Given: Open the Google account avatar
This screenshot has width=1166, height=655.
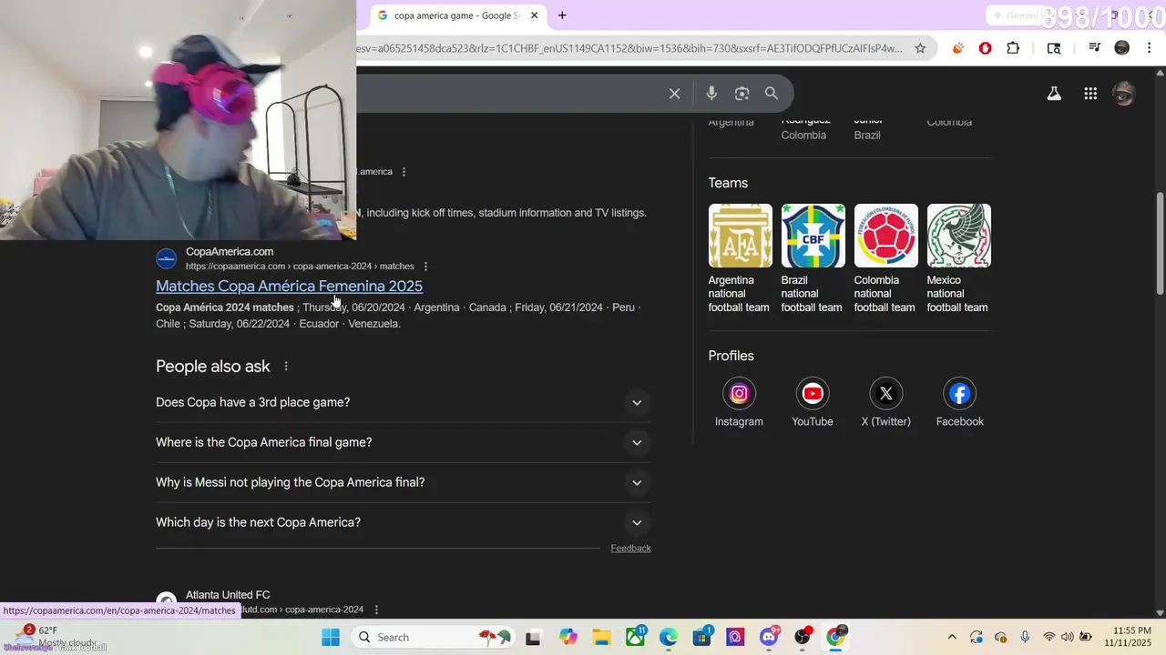Looking at the screenshot, I should tap(1124, 93).
